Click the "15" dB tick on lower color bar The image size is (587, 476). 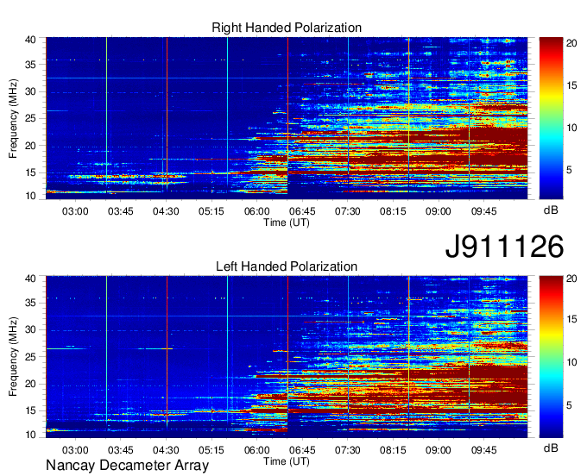pos(571,320)
